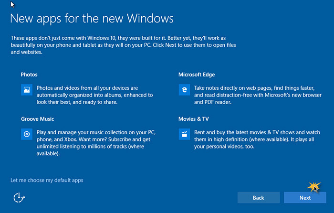
Task: Click the Microsoft Edge icon
Action: pyautogui.click(x=184, y=90)
